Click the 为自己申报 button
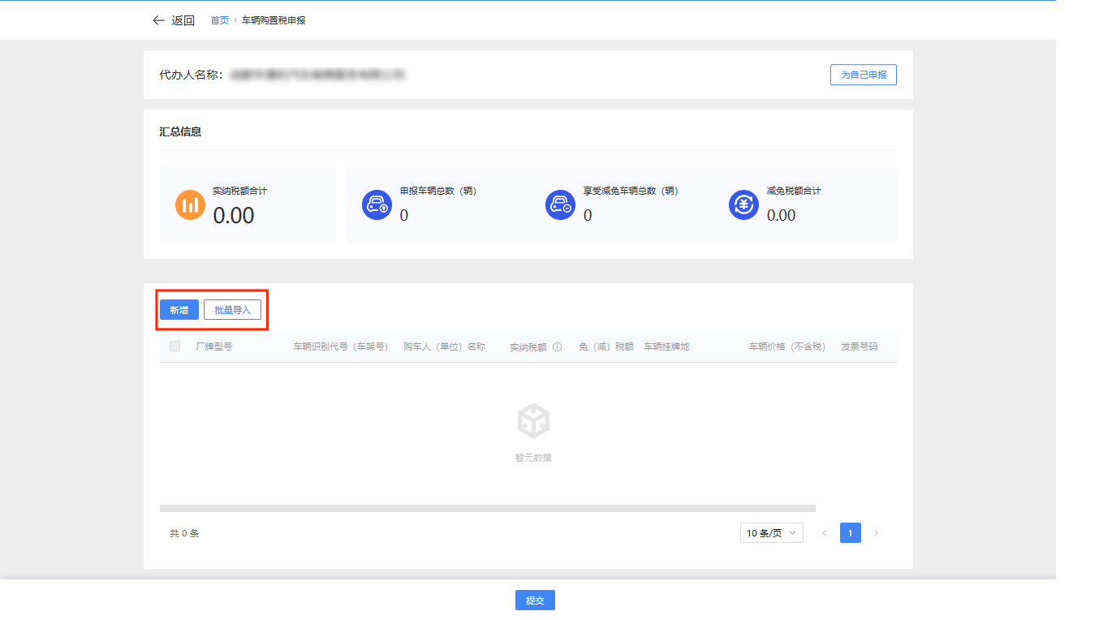The height and width of the screenshot is (620, 1103). tap(863, 75)
